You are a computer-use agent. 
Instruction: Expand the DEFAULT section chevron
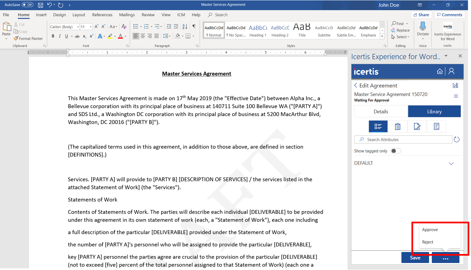click(x=451, y=163)
